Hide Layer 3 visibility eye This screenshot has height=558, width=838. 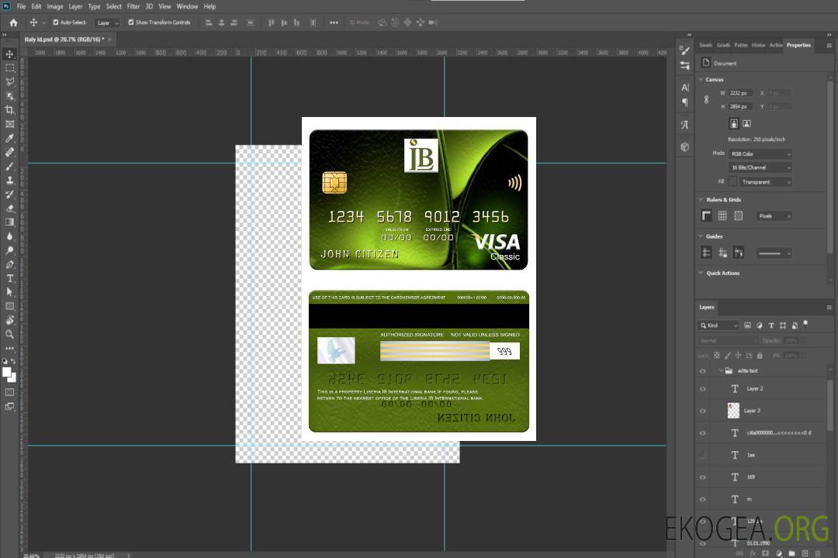click(703, 412)
